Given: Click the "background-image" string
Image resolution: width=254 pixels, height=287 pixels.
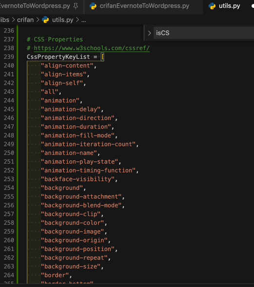Looking at the screenshot, I should (73, 232).
